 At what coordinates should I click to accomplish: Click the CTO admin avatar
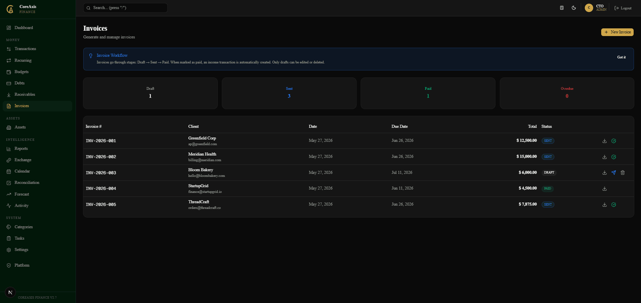(589, 8)
